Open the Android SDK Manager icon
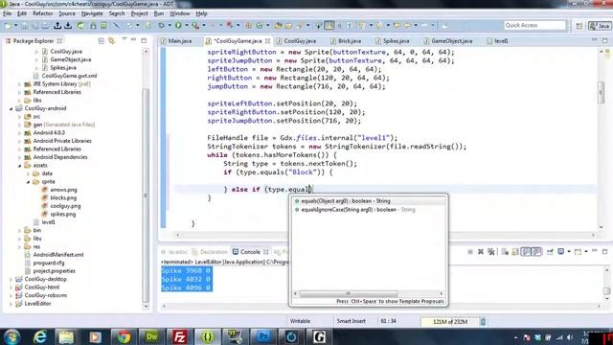Image resolution: width=613 pixels, height=345 pixels. coord(93,26)
